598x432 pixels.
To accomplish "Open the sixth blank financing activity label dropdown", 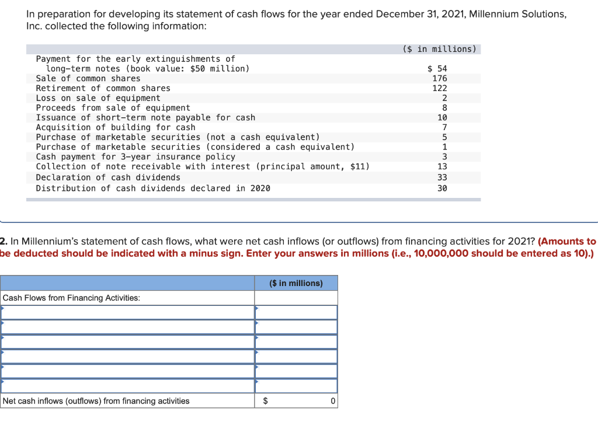I will tap(127, 386).
